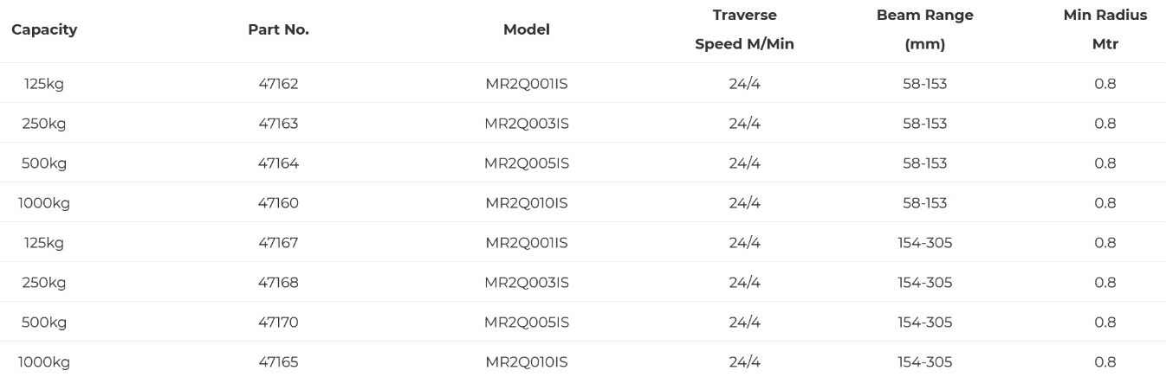Select part number 47167
This screenshot has width=1166, height=377.
278,243
